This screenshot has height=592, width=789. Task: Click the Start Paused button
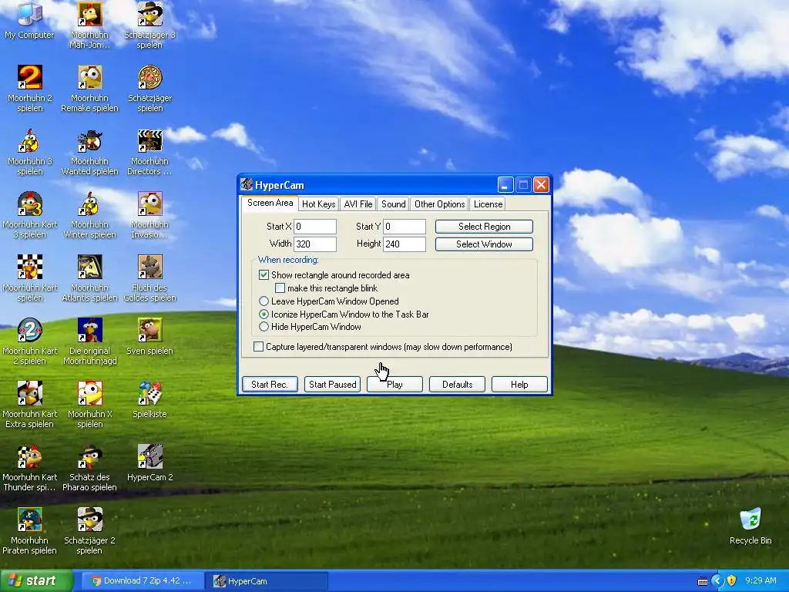(333, 385)
